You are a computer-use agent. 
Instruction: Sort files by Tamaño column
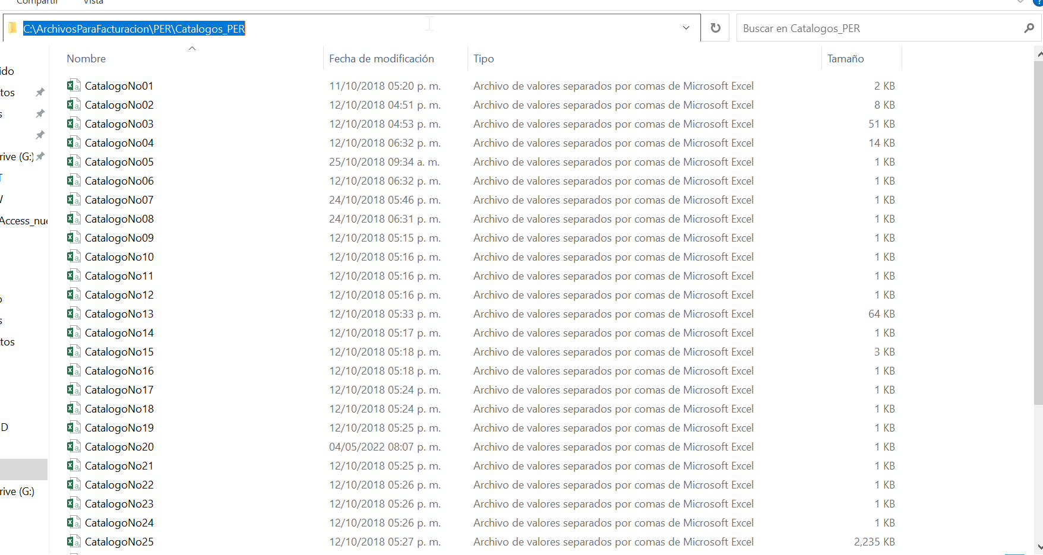click(x=845, y=58)
